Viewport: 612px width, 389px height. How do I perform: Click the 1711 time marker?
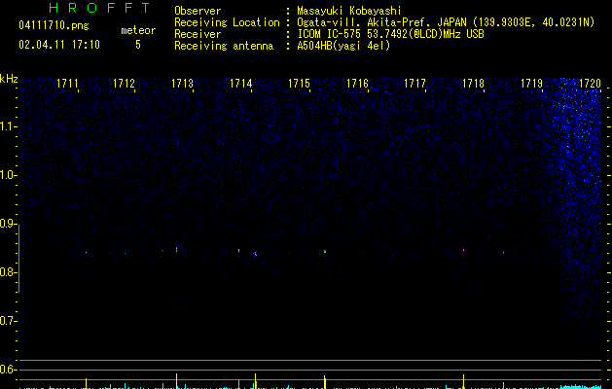(67, 84)
